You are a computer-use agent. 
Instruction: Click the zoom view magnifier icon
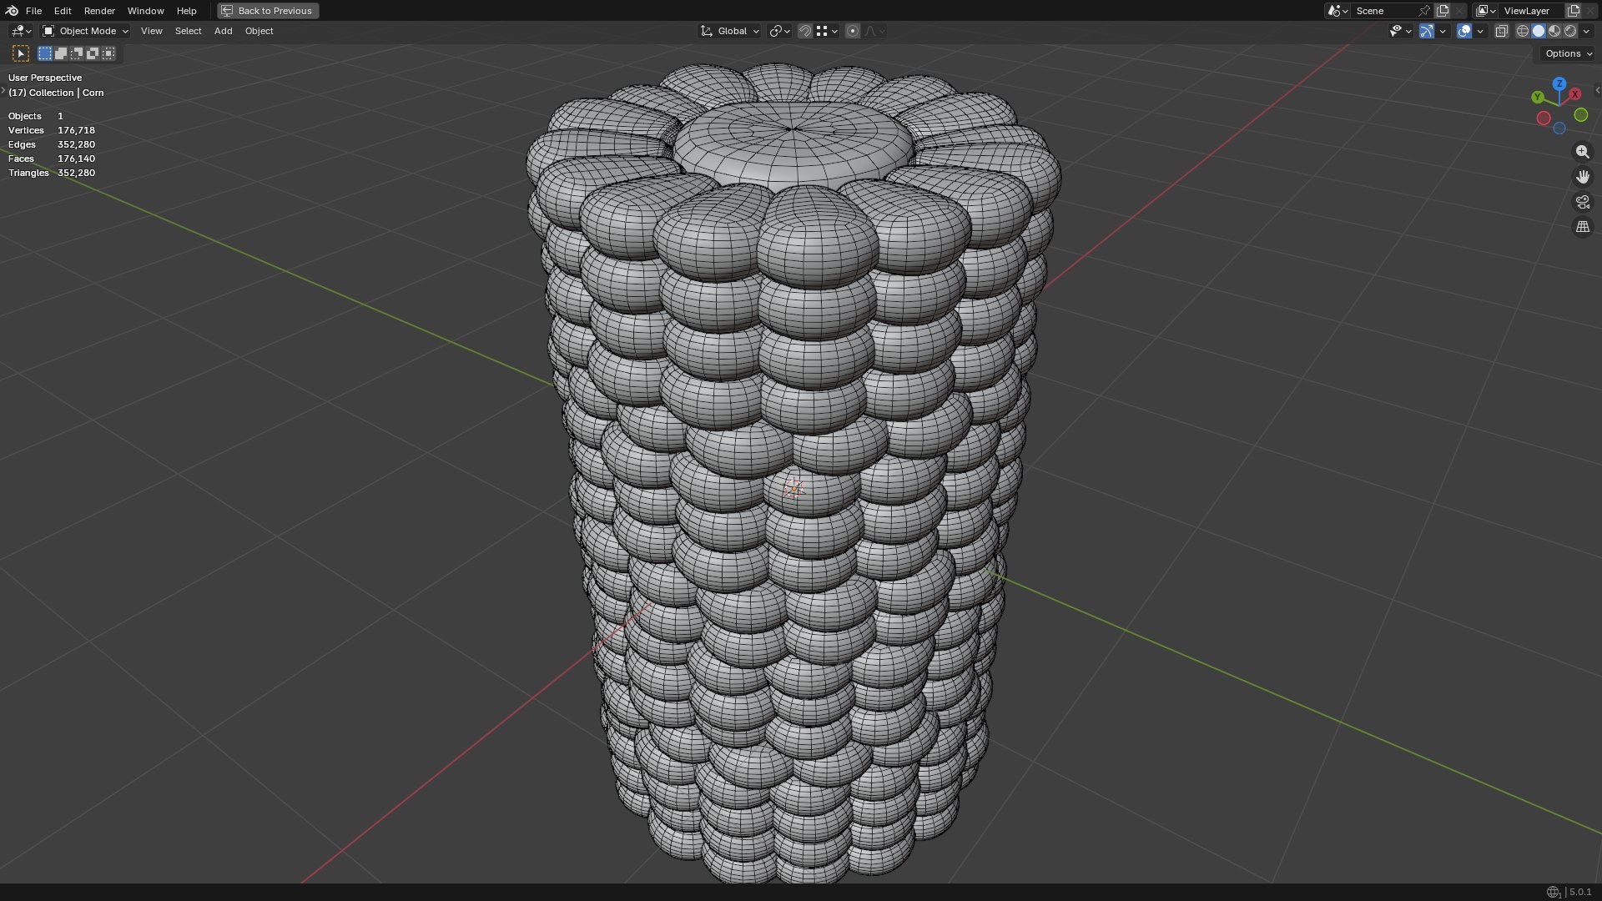[x=1582, y=152]
